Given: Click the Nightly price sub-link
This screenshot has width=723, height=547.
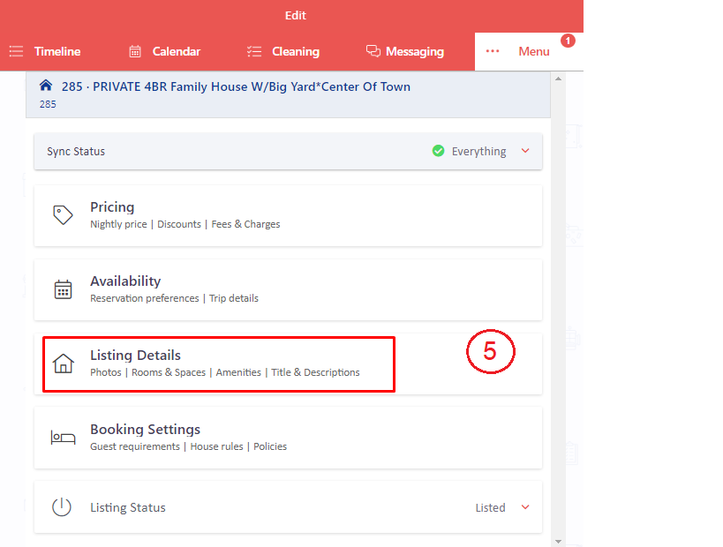Looking at the screenshot, I should click(x=118, y=224).
